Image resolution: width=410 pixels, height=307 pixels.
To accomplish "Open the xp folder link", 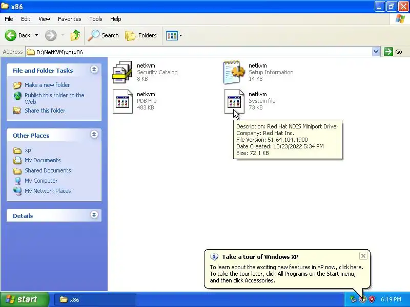I will point(28,150).
